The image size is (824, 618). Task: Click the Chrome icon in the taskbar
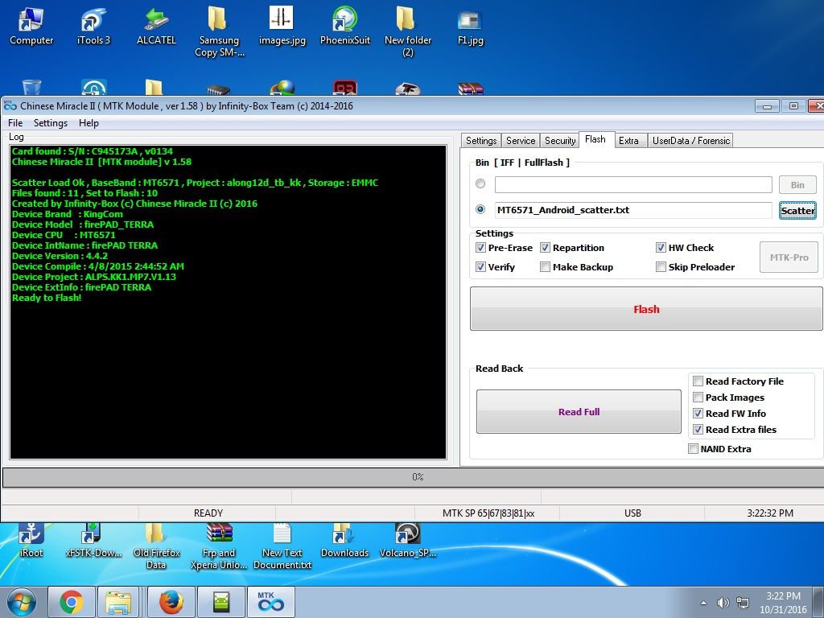tap(71, 601)
